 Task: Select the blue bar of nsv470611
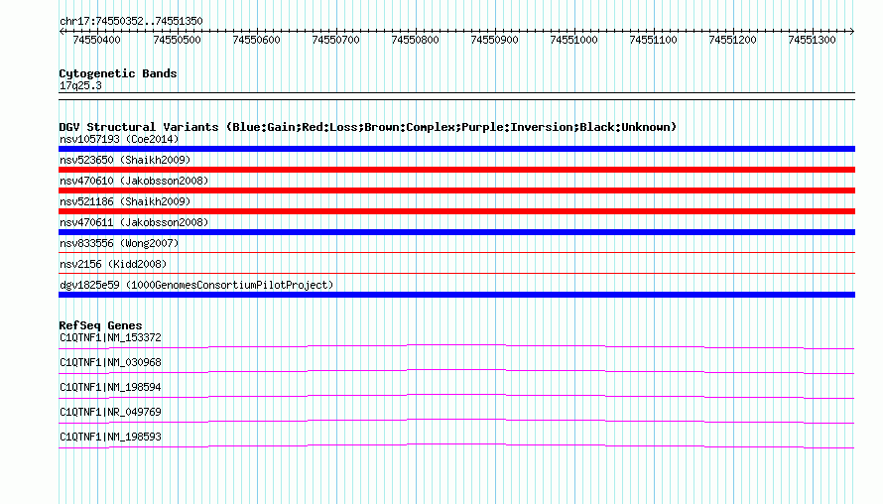(456, 232)
